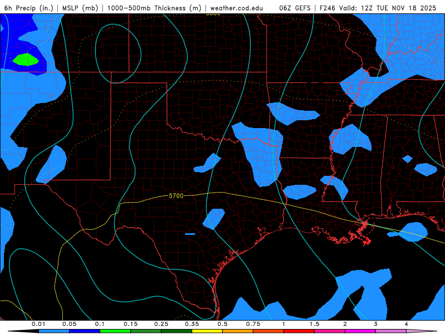Click the dark orange 0.75 legend swatch
The width and height of the screenshot is (445, 334).
coord(269,331)
